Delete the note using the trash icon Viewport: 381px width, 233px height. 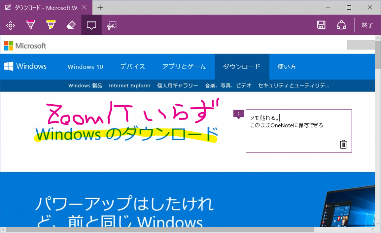(x=343, y=144)
